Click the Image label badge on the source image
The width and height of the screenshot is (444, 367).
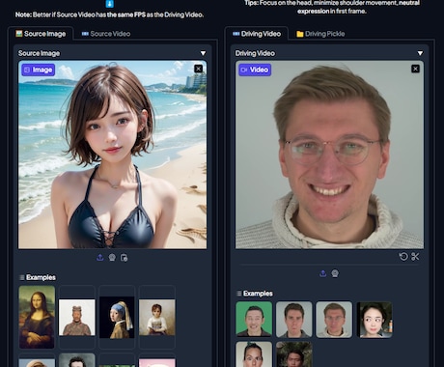point(39,70)
